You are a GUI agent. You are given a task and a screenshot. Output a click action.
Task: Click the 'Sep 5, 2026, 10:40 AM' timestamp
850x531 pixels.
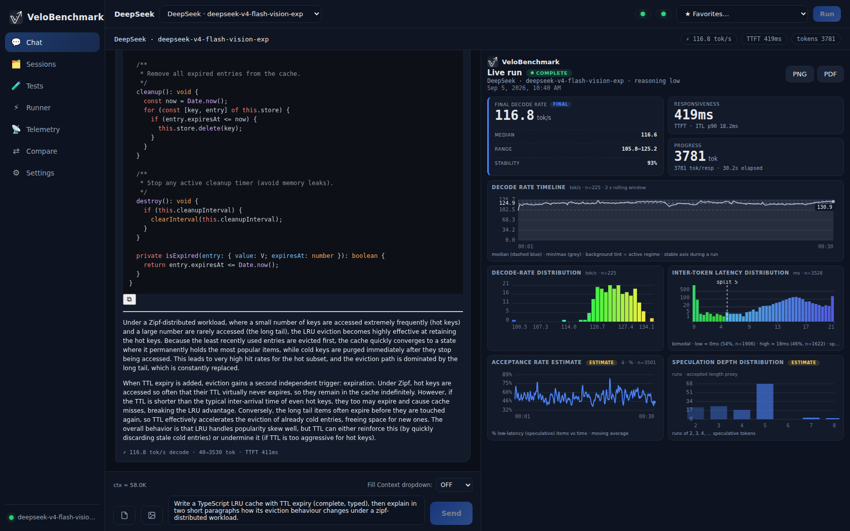pyautogui.click(x=524, y=88)
